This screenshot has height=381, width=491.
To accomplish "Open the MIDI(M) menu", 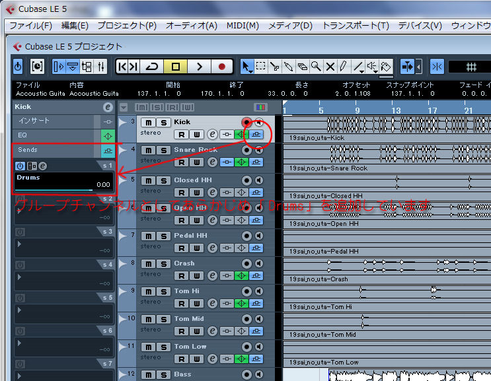I will [x=243, y=26].
